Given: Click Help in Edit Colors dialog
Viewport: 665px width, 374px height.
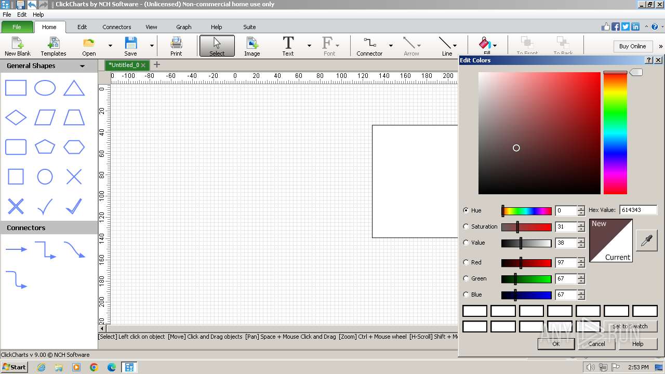Looking at the screenshot, I should point(638,344).
